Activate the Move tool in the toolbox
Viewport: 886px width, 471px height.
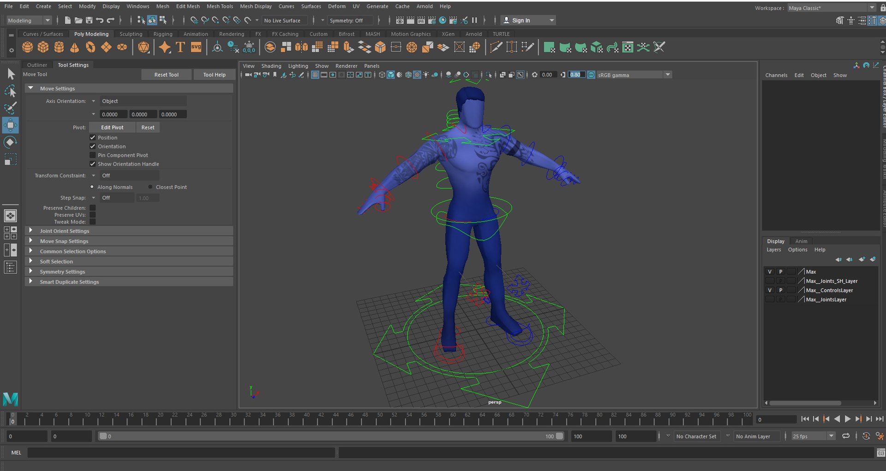(11, 125)
